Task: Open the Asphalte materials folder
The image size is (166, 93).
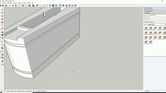Action: pos(151,28)
